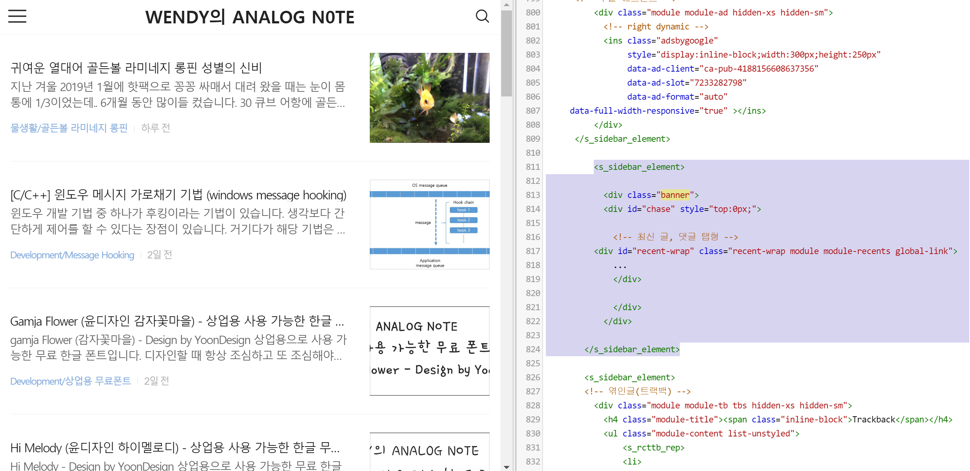Open the OS message queue diagram thumbnail
The width and height of the screenshot is (970, 471).
coord(429,225)
